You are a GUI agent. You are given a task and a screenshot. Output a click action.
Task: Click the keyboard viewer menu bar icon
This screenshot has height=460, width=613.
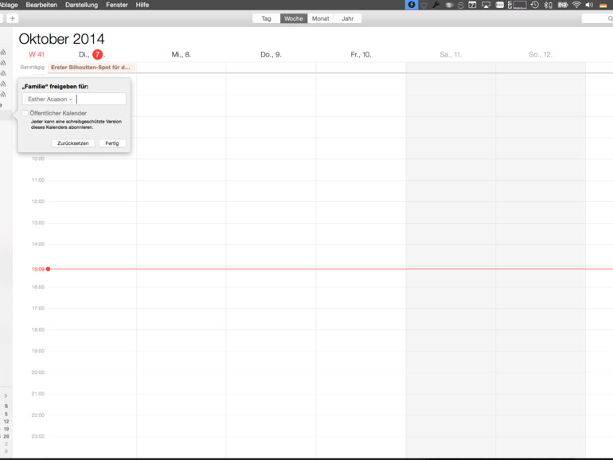point(499,5)
